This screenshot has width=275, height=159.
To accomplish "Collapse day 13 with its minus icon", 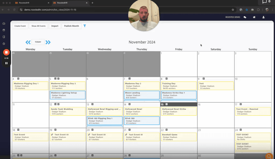I will point(92,104).
